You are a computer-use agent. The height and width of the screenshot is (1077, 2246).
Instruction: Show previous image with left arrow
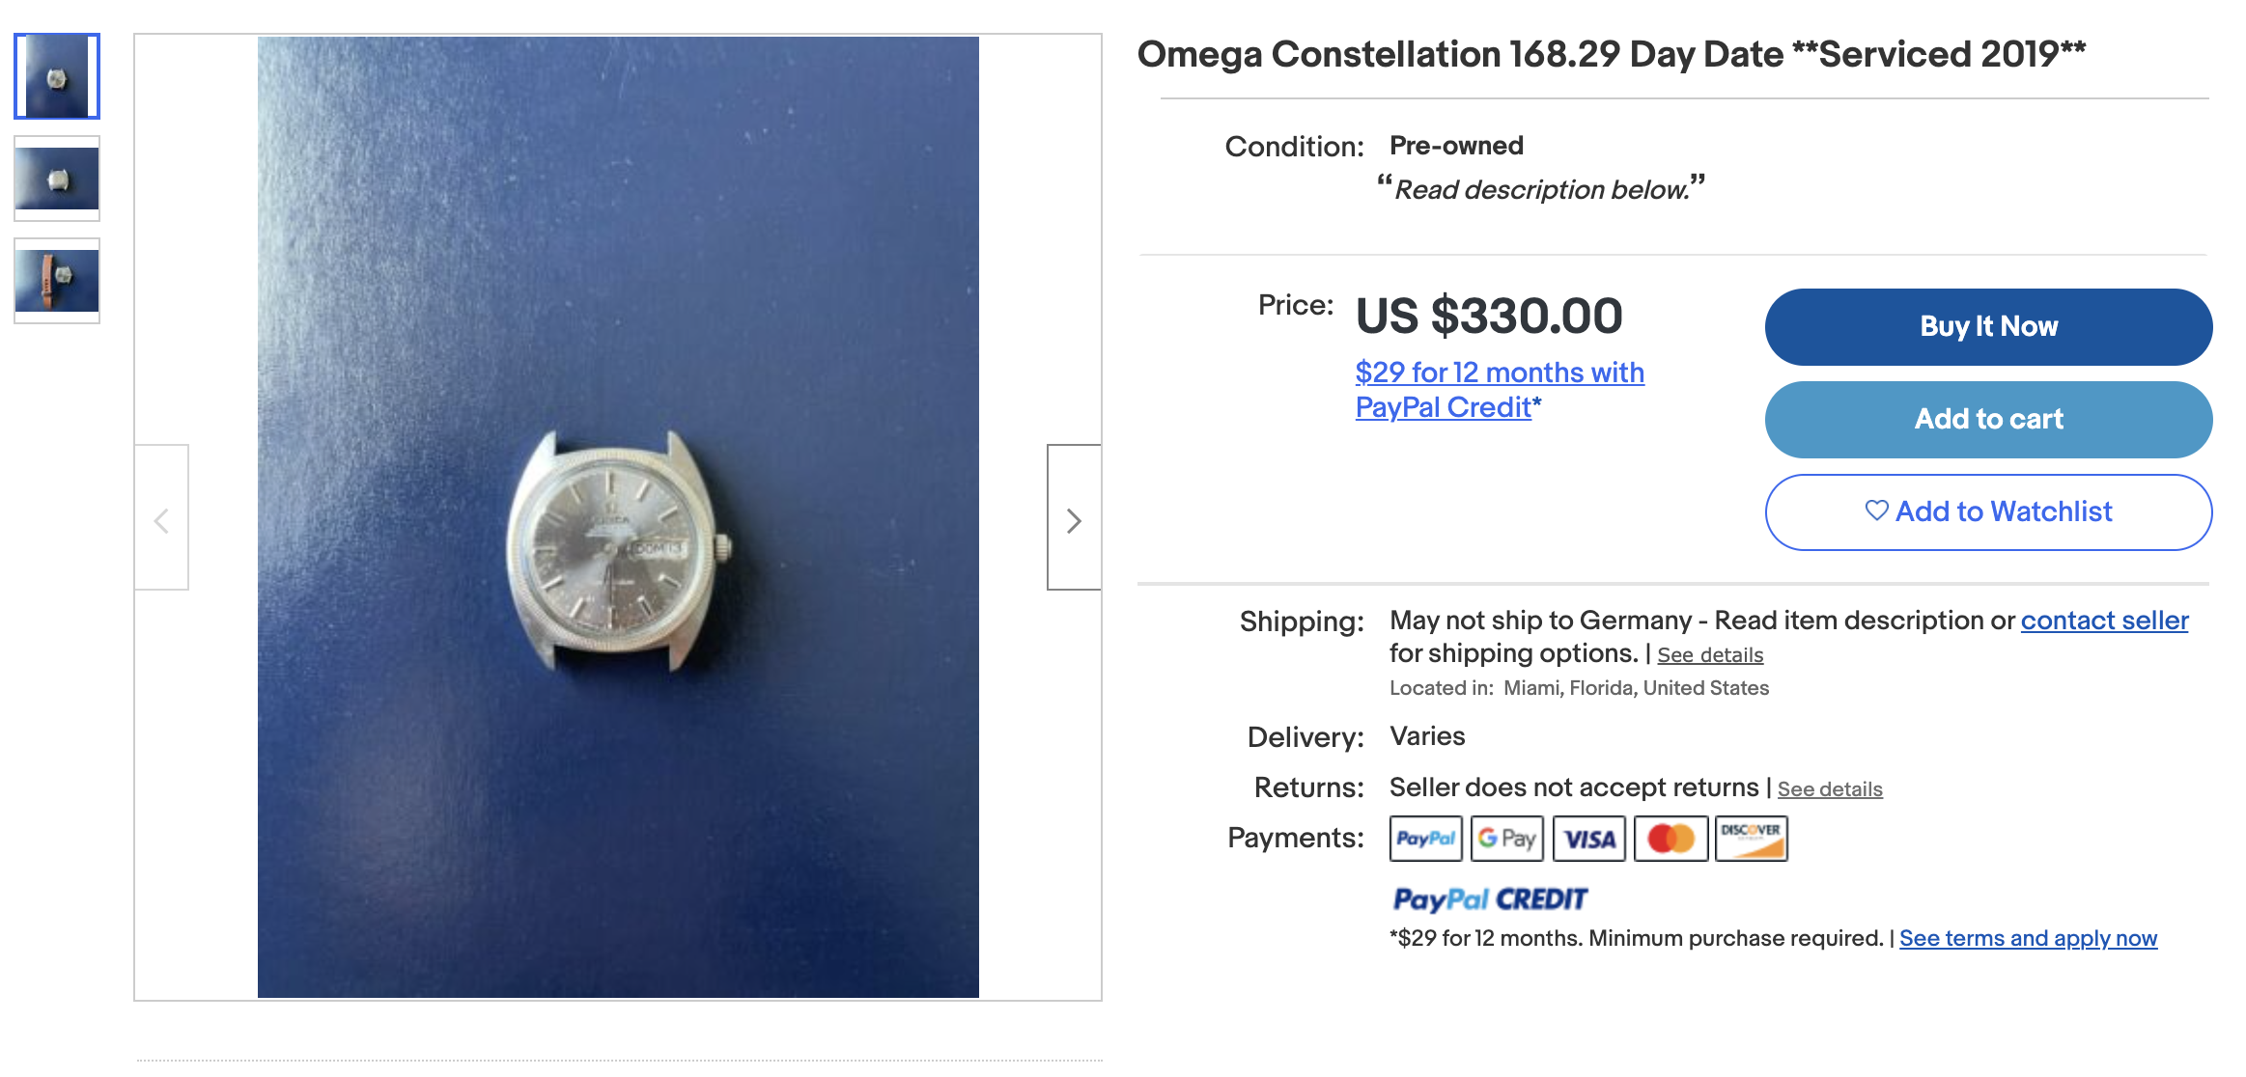pyautogui.click(x=161, y=519)
